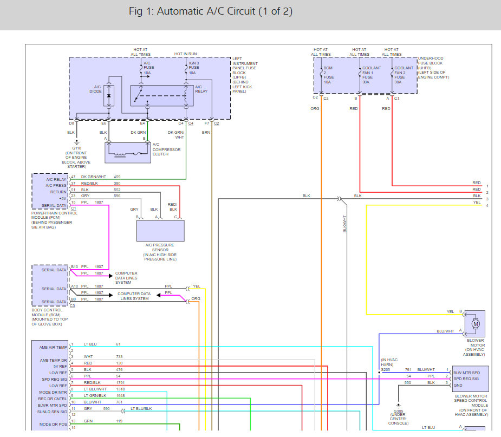501x437 pixels.
Task: Click the 'LT GRN/BLK 1648' wire label
Action: [104, 395]
